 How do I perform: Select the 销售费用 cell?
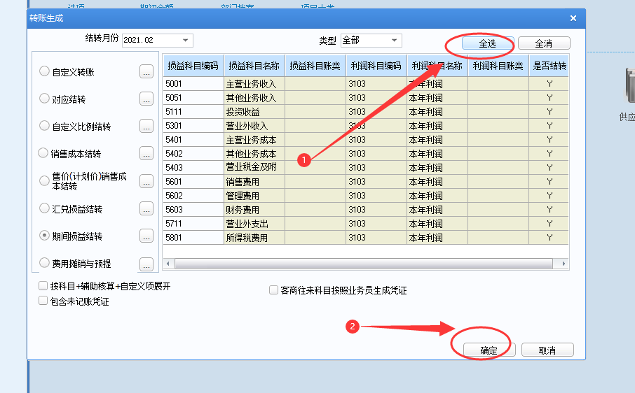pyautogui.click(x=254, y=182)
